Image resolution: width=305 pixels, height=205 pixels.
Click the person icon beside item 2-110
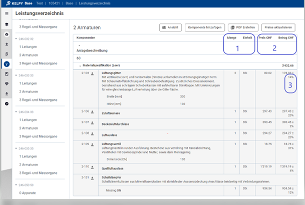tap(93, 166)
